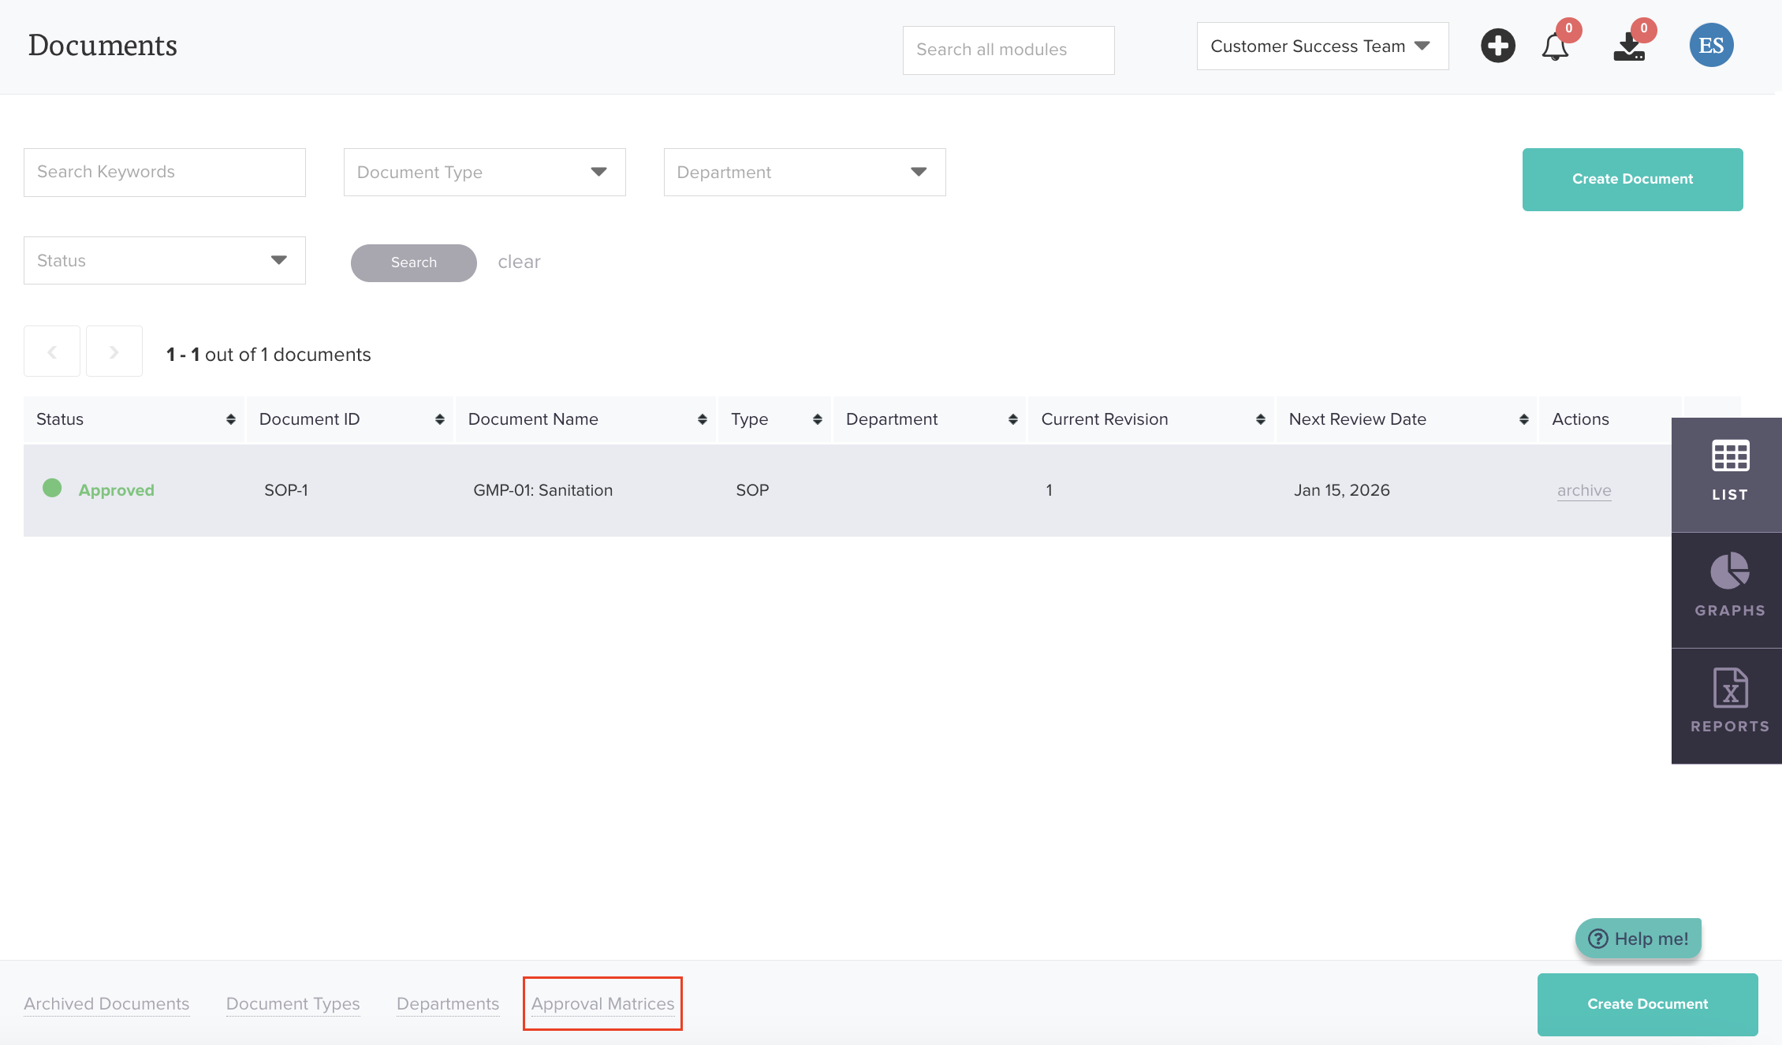Click the top Create Document button
Image resolution: width=1782 pixels, height=1045 pixels.
[x=1632, y=179]
